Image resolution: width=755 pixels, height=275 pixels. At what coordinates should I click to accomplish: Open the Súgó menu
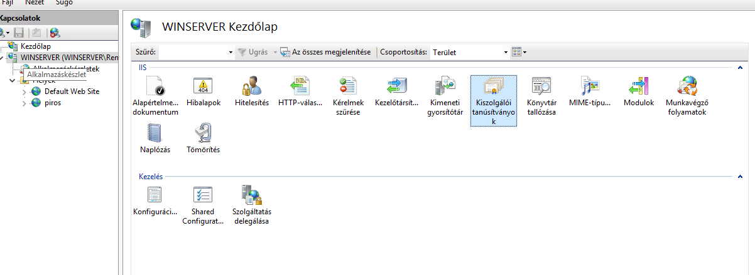tap(64, 3)
